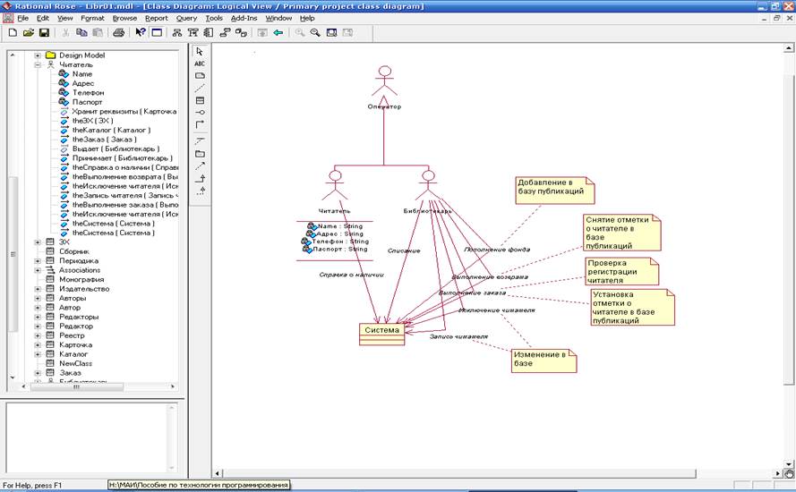Expand the Design Model folder
Viewport: 796px width, 492px height.
(x=38, y=55)
